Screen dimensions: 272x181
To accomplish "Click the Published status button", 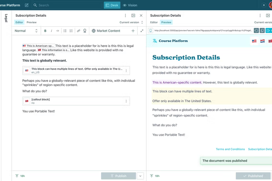I will pos(253,176).
